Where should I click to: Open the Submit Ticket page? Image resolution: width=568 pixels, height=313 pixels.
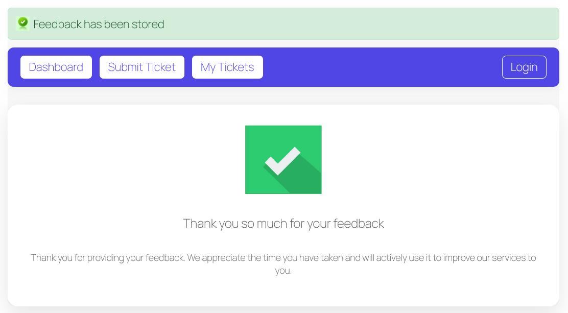(142, 67)
